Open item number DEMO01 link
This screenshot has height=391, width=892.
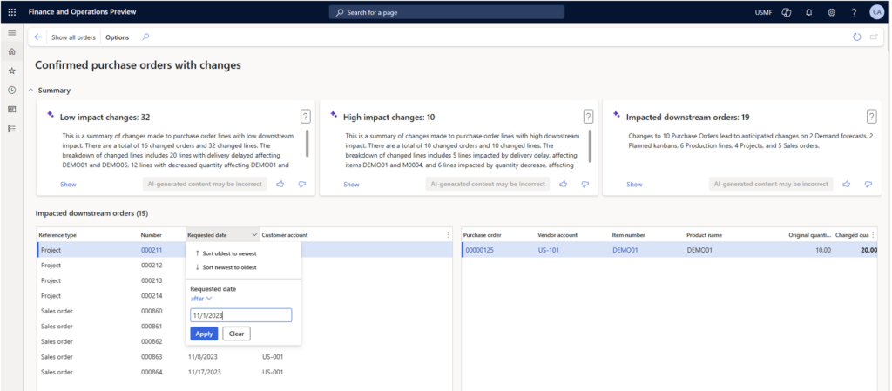point(625,250)
